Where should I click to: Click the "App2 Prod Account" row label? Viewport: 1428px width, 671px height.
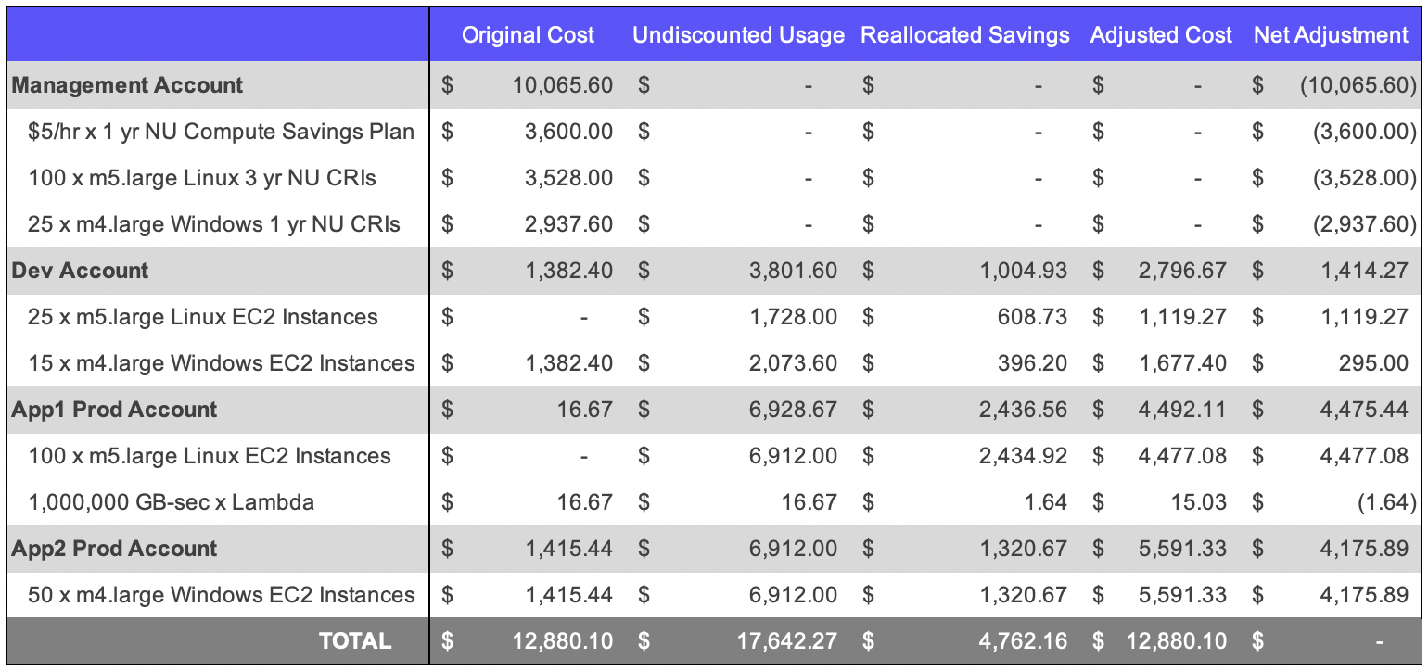[114, 549]
